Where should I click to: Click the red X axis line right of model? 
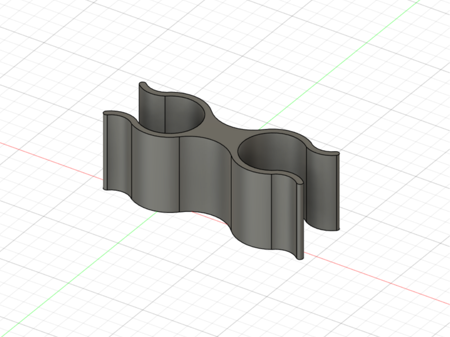(x=373, y=277)
